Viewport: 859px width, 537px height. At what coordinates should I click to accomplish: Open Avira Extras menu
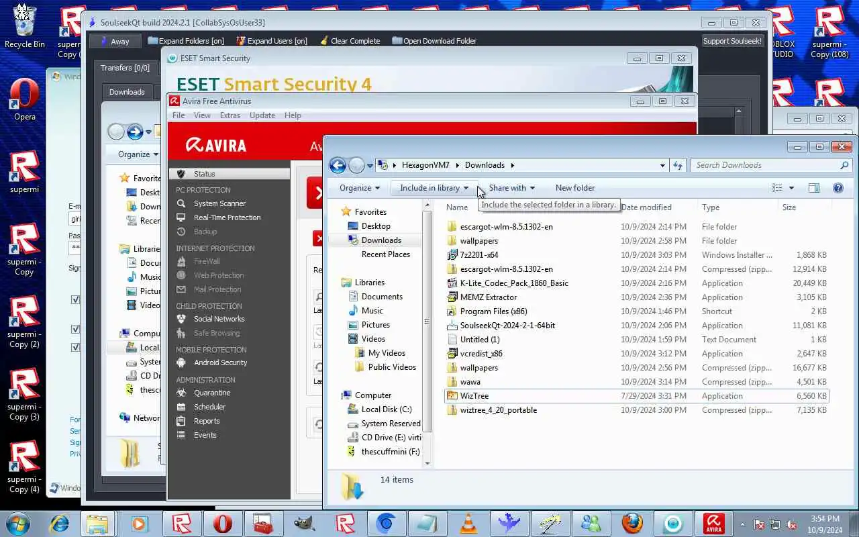coord(230,115)
